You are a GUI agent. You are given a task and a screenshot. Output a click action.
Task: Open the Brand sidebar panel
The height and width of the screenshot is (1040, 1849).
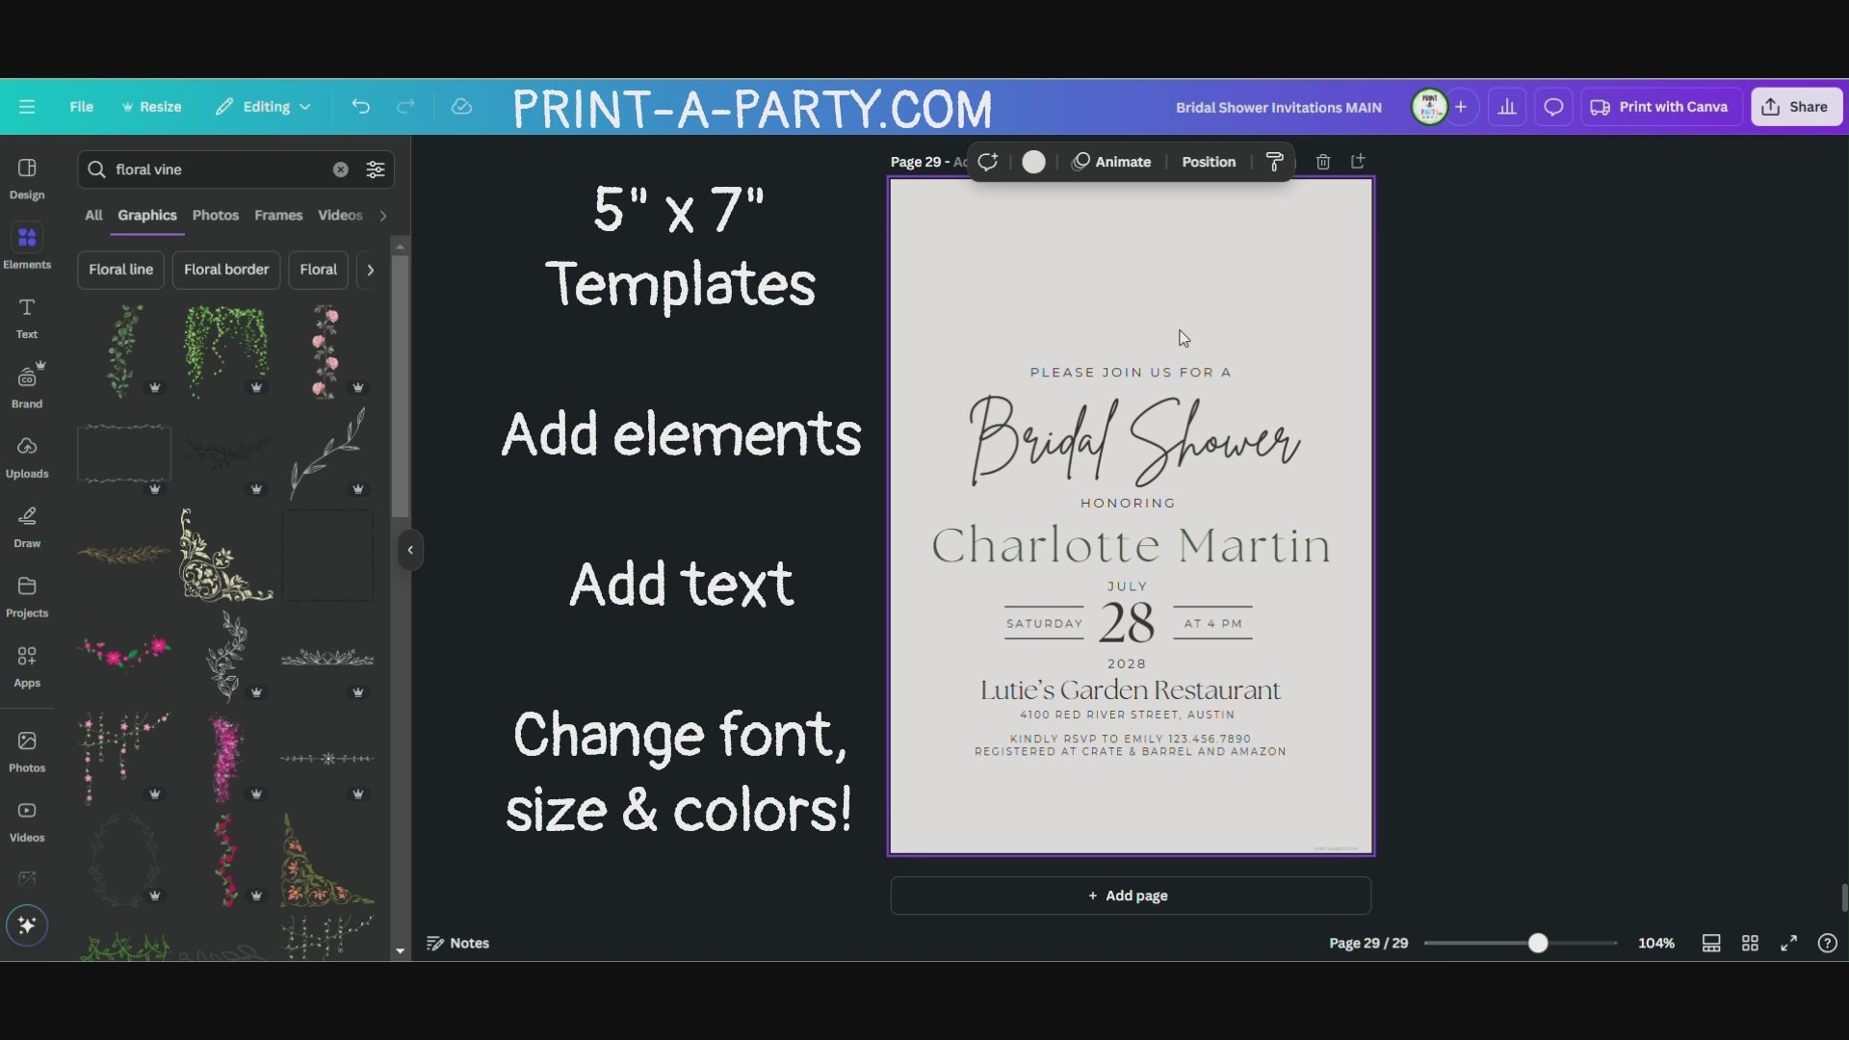click(x=27, y=388)
